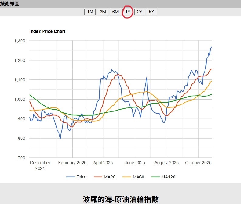Image resolution: width=241 pixels, height=204 pixels.
Task: Switch chart to 3M range
Action: (x=103, y=12)
